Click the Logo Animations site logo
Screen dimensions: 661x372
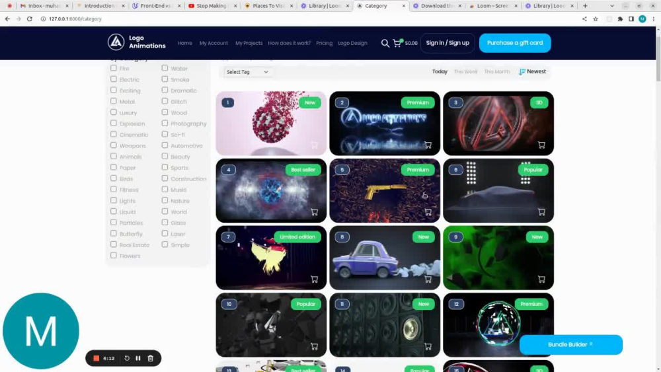pyautogui.click(x=137, y=42)
